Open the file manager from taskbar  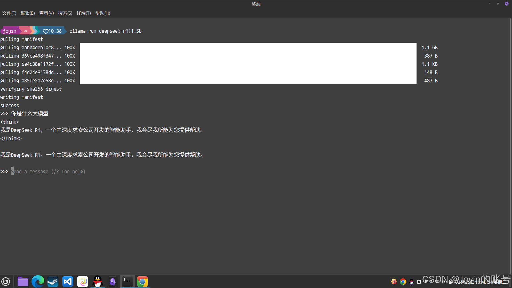tap(23, 282)
